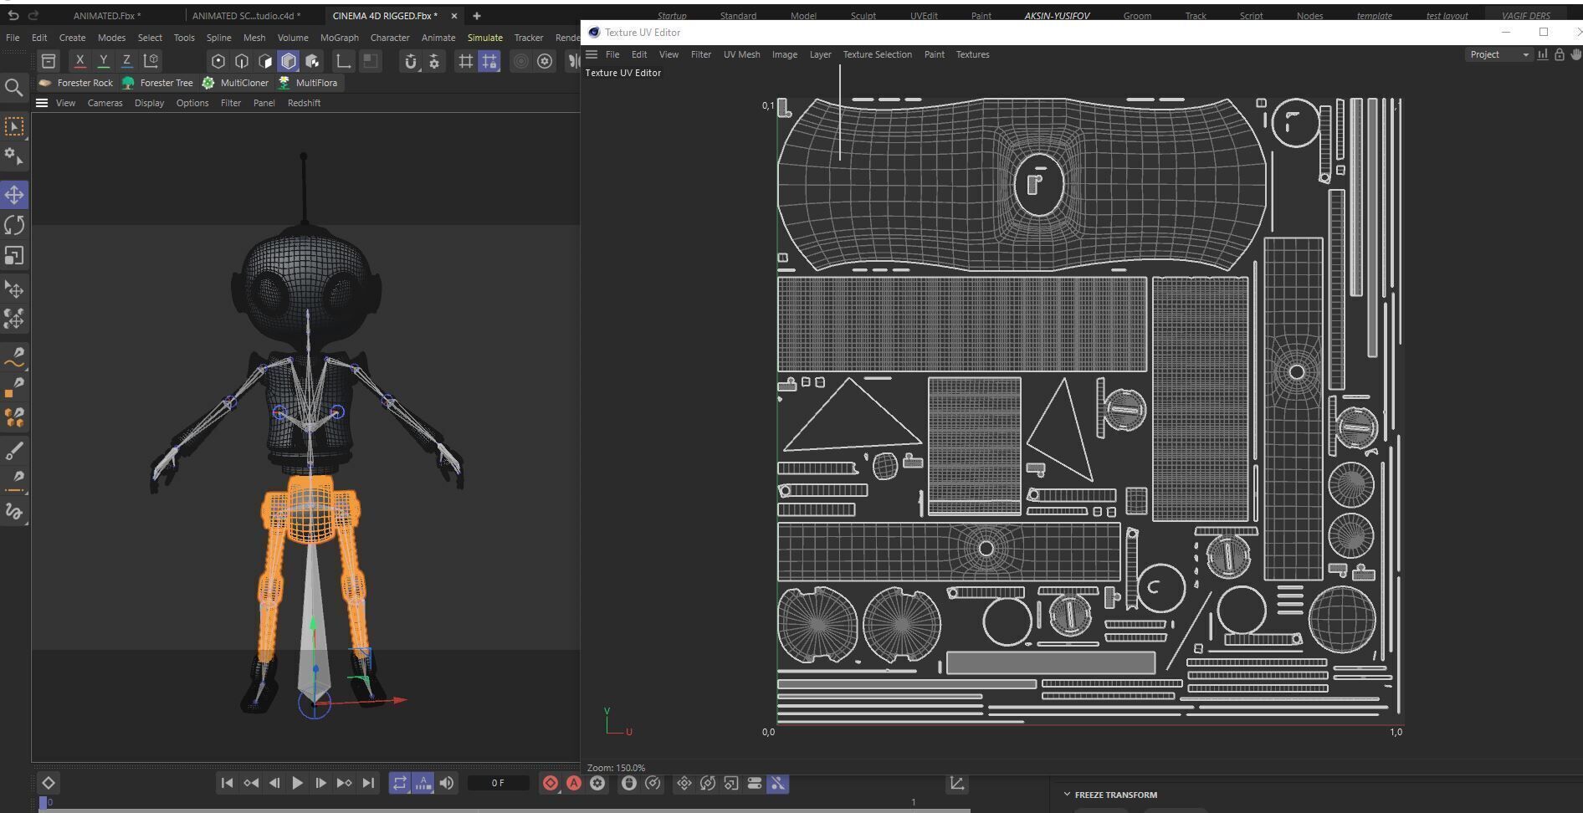This screenshot has height=813, width=1583.
Task: Click the record keyframe button
Action: tap(550, 783)
